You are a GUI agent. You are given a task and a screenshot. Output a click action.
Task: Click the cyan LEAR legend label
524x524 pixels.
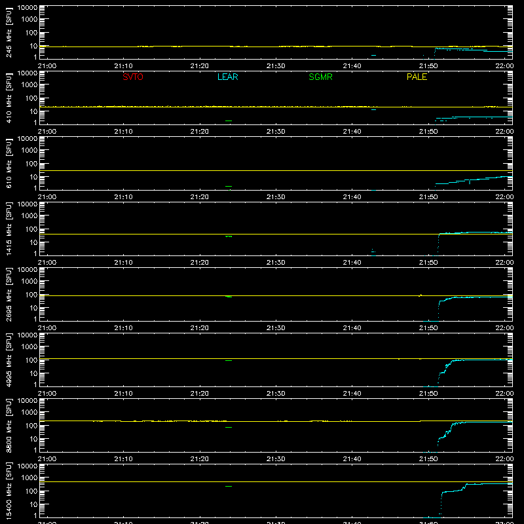227,77
